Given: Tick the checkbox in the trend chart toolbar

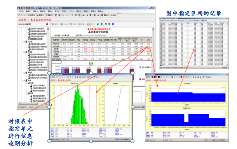Looking at the screenshot, I should pyautogui.click(x=205, y=77).
